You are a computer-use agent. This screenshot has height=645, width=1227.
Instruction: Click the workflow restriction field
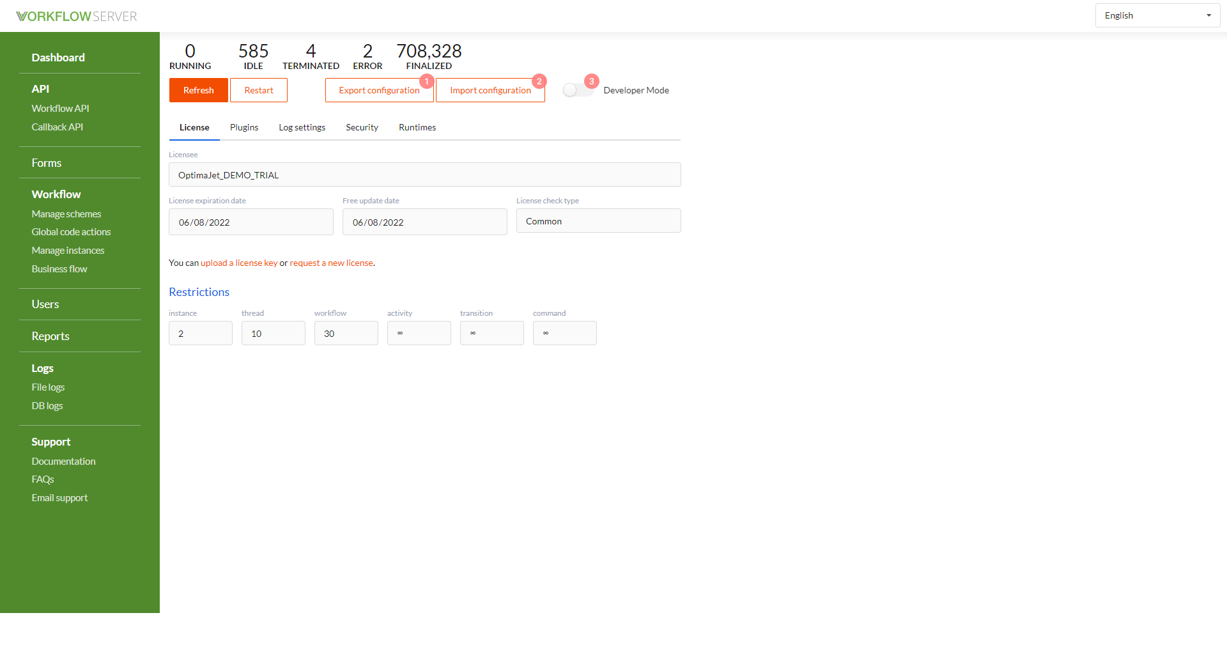(x=346, y=333)
